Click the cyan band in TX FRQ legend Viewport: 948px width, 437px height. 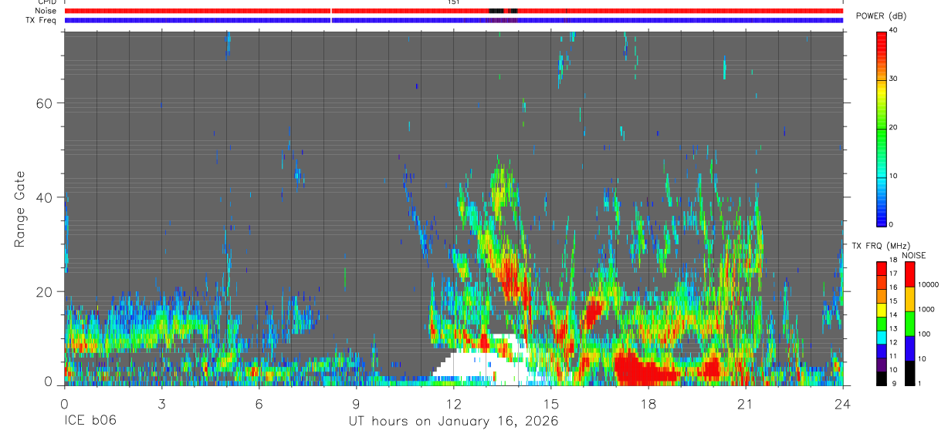pos(882,337)
